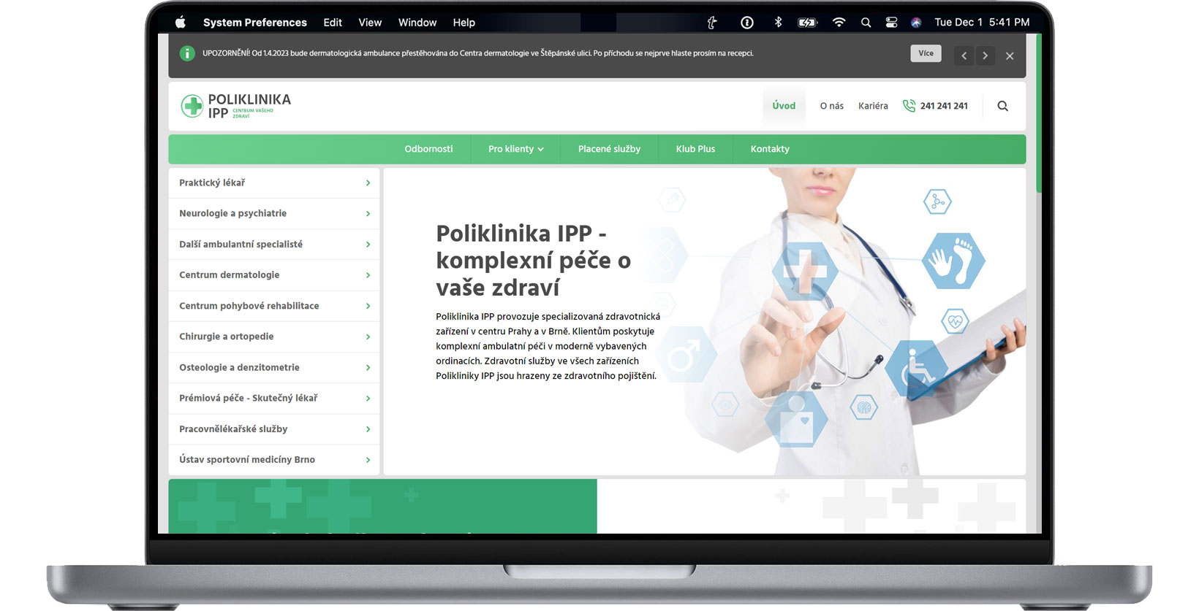1199x611 pixels.
Task: Open the Window menu
Action: pyautogui.click(x=417, y=23)
